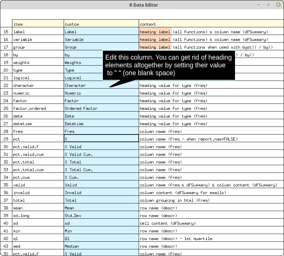Click the "context" column header
Image resolution: width=284 pixels, height=256 pixels.
211,24
